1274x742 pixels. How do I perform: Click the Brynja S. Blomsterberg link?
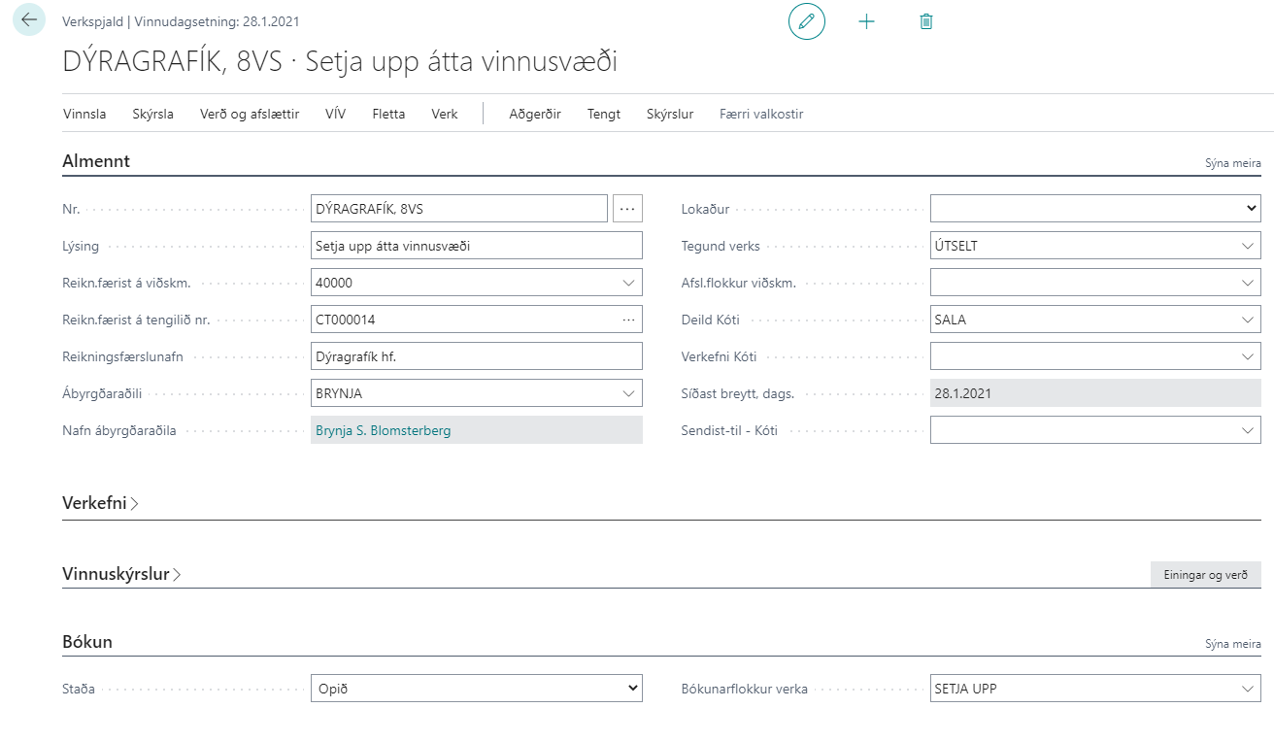click(x=383, y=430)
